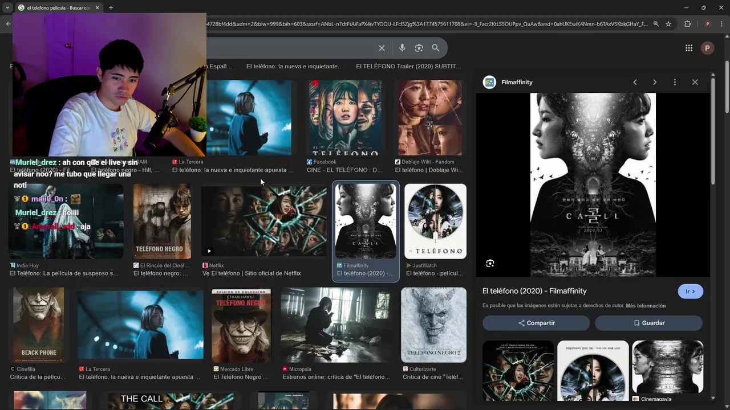Click the 'El Telefono Negro' Mercado Libre caption
Image resolution: width=730 pixels, height=410 pixels.
click(241, 377)
